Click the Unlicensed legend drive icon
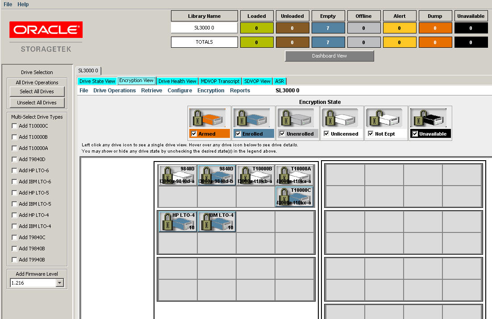This screenshot has width=492, height=319. [x=340, y=118]
